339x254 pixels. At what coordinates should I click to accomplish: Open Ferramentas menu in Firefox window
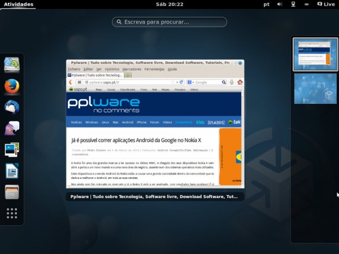[x=154, y=69]
